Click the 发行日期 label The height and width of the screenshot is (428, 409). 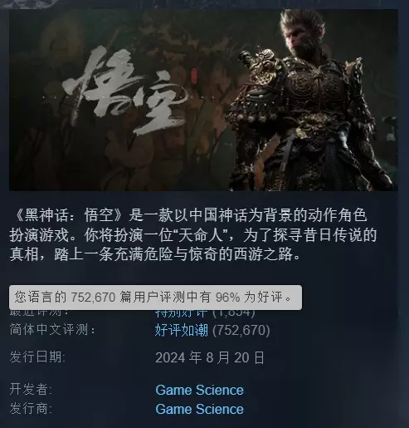click(37, 357)
